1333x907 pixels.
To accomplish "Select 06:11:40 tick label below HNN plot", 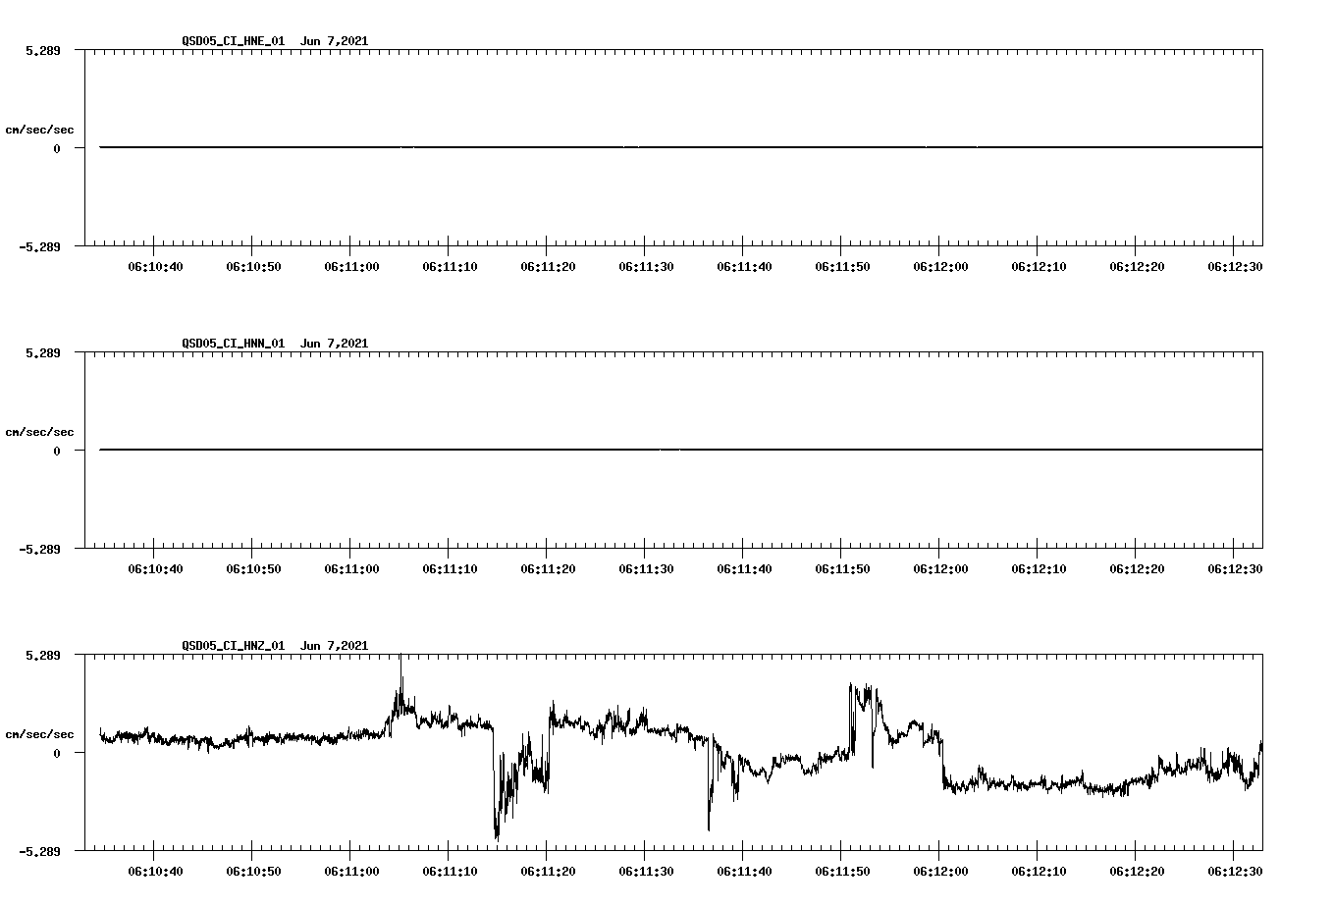I will coord(744,569).
